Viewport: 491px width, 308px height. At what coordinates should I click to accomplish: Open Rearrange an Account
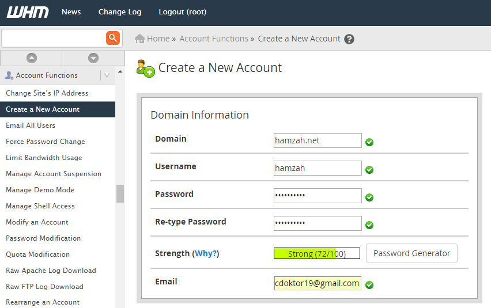tap(43, 302)
